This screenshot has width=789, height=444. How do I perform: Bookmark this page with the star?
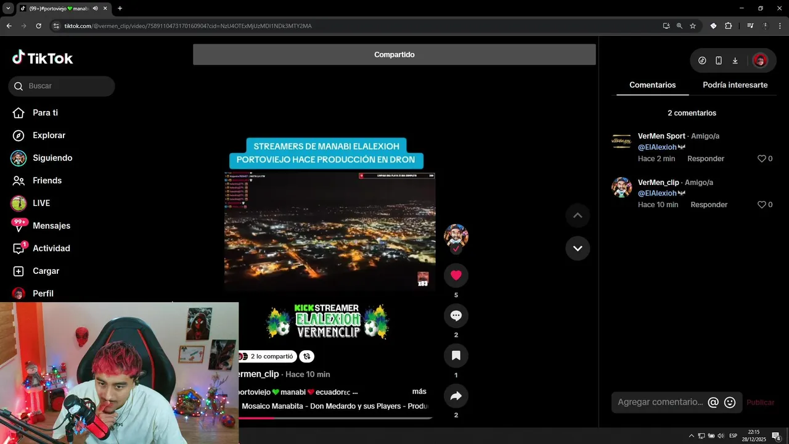click(x=693, y=26)
